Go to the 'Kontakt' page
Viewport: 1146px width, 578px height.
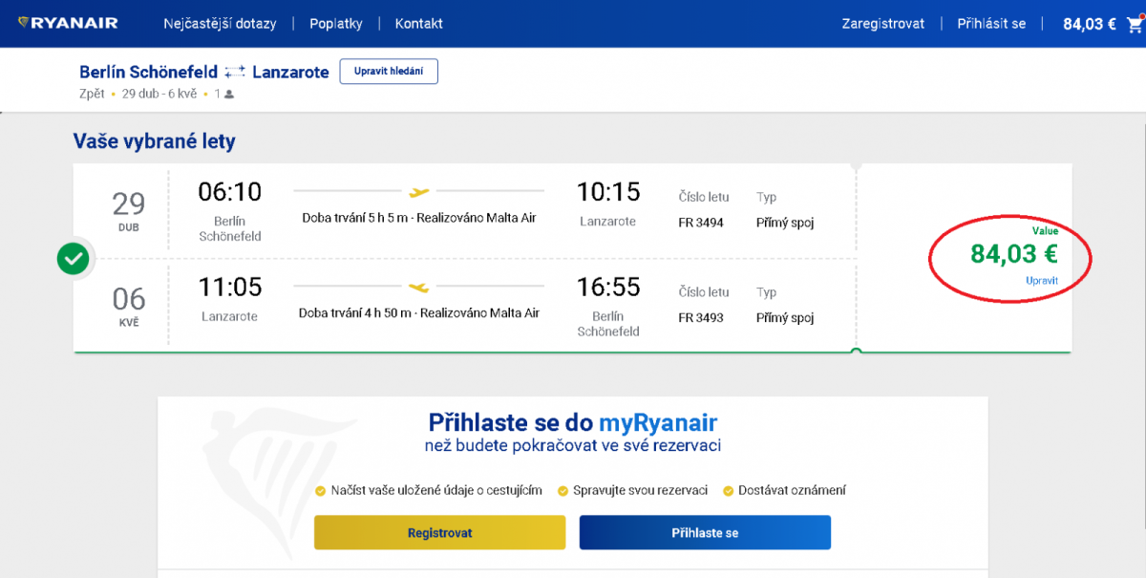(x=418, y=24)
